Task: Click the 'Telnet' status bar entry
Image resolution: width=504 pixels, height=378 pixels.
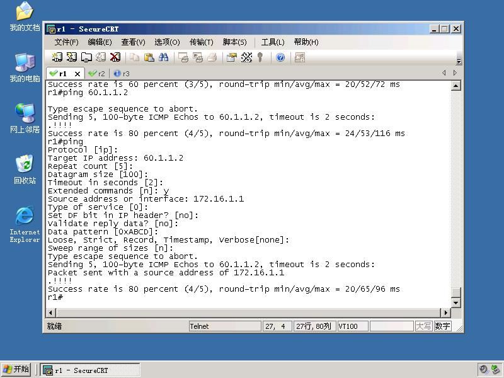Action: (x=225, y=326)
